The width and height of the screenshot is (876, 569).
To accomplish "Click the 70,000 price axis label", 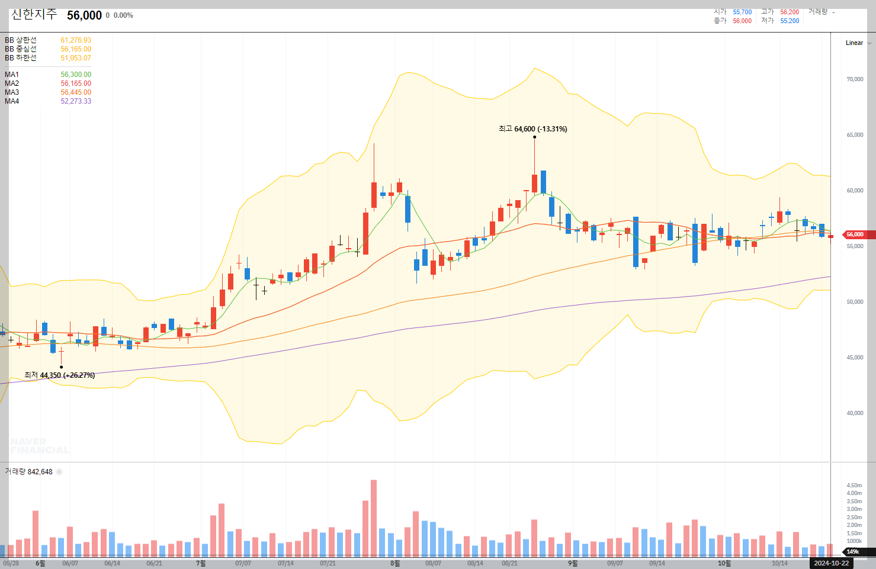I will coord(855,79).
